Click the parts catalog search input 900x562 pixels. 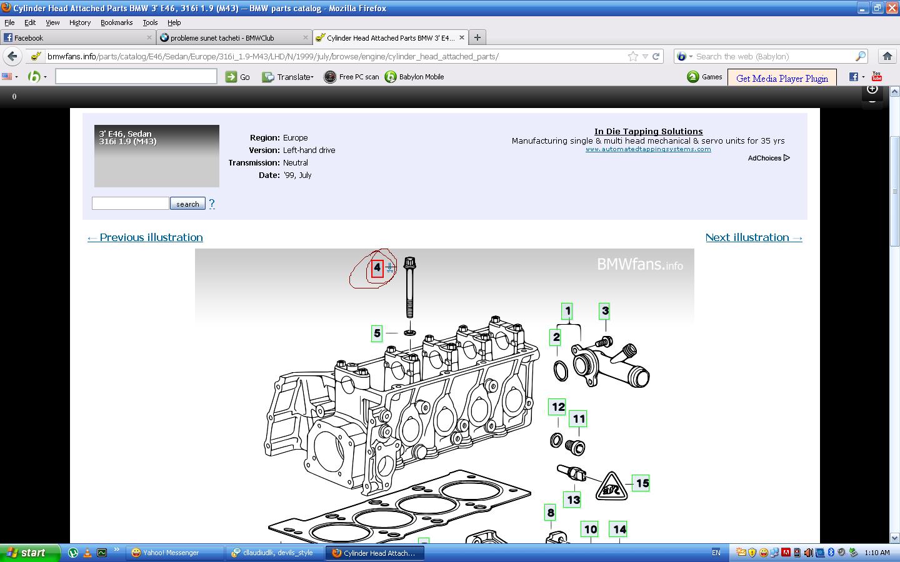(x=130, y=203)
